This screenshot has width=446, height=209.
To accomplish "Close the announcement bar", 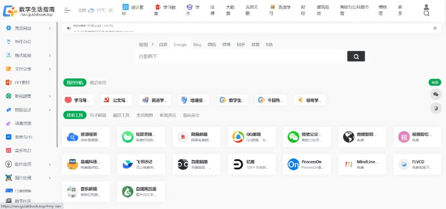I will [x=435, y=28].
